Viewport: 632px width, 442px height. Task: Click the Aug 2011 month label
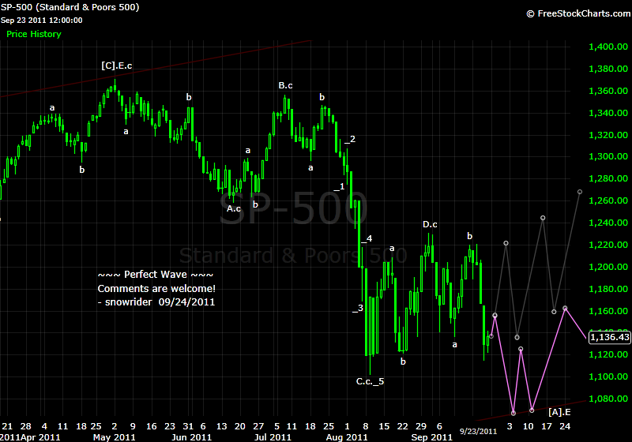pyautogui.click(x=347, y=437)
